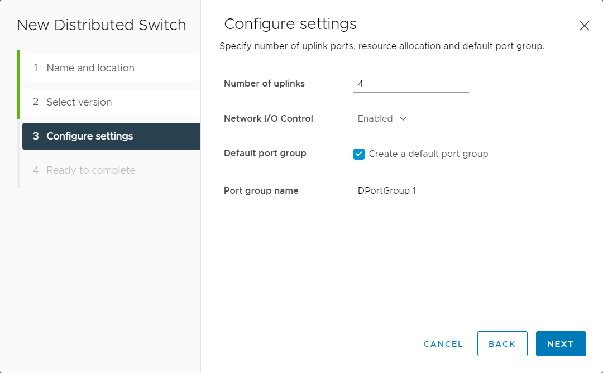Uncheck Create a default port group
This screenshot has height=373, width=603.
(x=359, y=154)
